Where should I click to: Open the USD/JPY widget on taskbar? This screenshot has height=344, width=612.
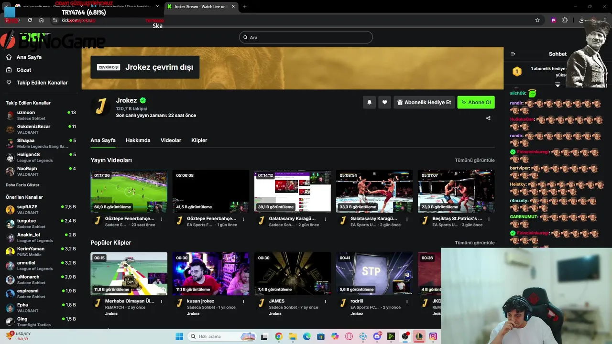point(19,336)
